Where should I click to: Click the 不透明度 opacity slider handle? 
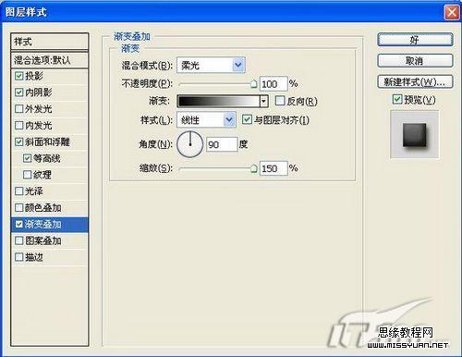pyautogui.click(x=253, y=84)
